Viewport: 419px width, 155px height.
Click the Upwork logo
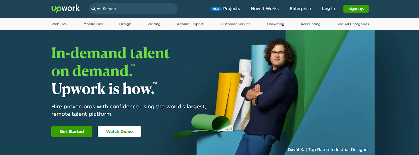click(x=65, y=9)
